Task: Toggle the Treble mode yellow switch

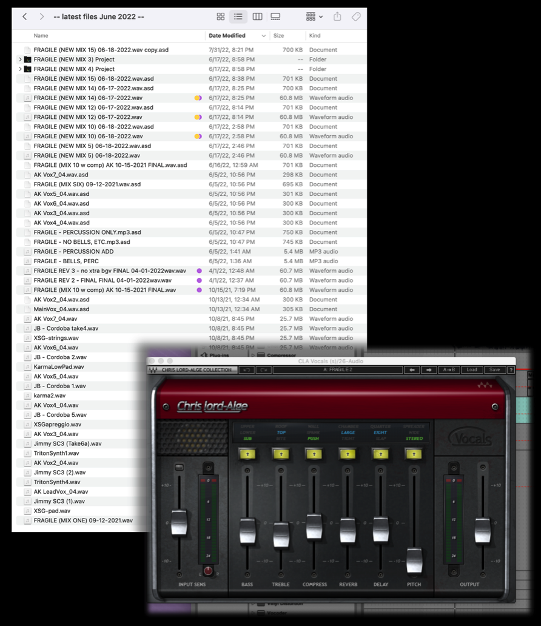Action: [x=281, y=454]
